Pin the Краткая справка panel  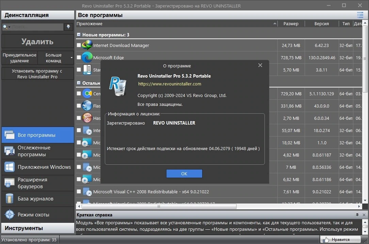coord(357,215)
